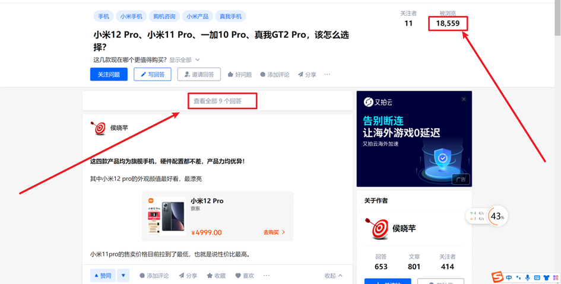Select the 购机咨询 topic tag

pos(164,17)
